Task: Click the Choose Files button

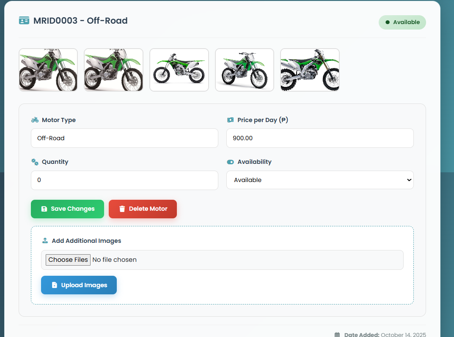Action: click(68, 259)
